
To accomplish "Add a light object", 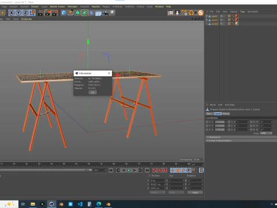I will click(x=113, y=13).
